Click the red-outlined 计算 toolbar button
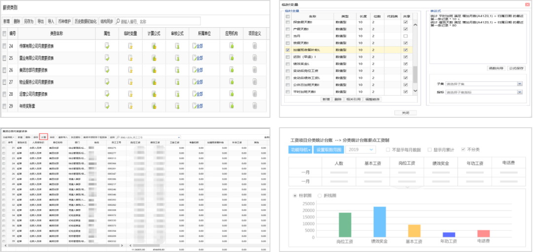Viewport: 533px width, 252px height. tap(44, 137)
